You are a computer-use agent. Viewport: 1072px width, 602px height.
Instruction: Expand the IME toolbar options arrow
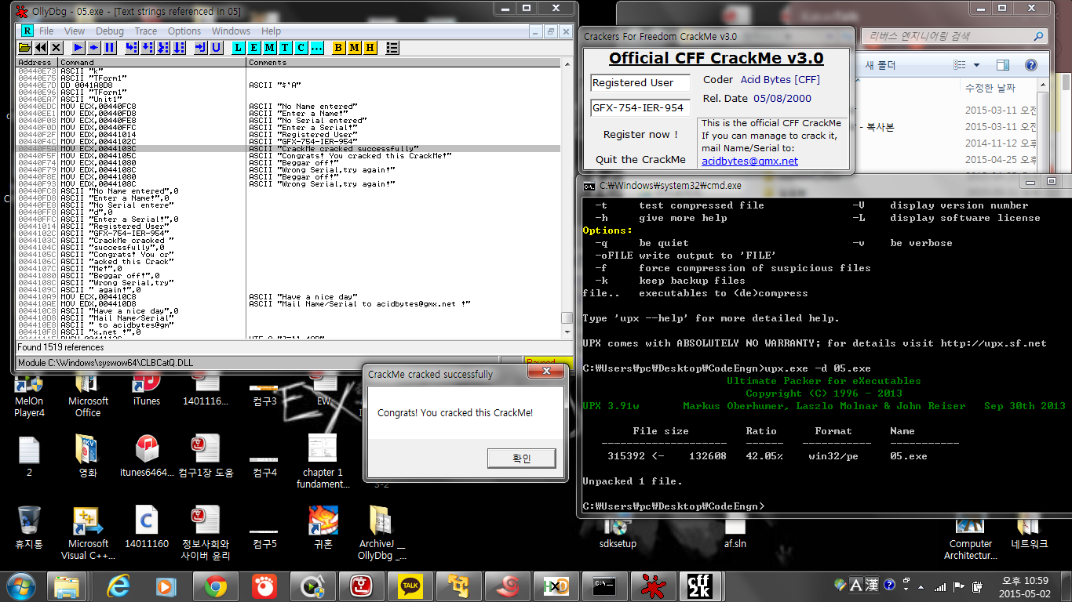tap(906, 589)
